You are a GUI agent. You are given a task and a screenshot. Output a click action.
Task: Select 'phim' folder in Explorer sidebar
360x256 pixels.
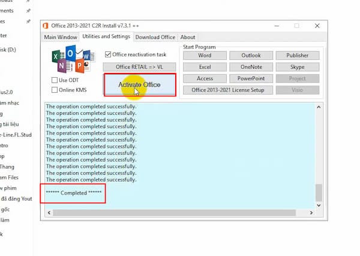pos(8,188)
